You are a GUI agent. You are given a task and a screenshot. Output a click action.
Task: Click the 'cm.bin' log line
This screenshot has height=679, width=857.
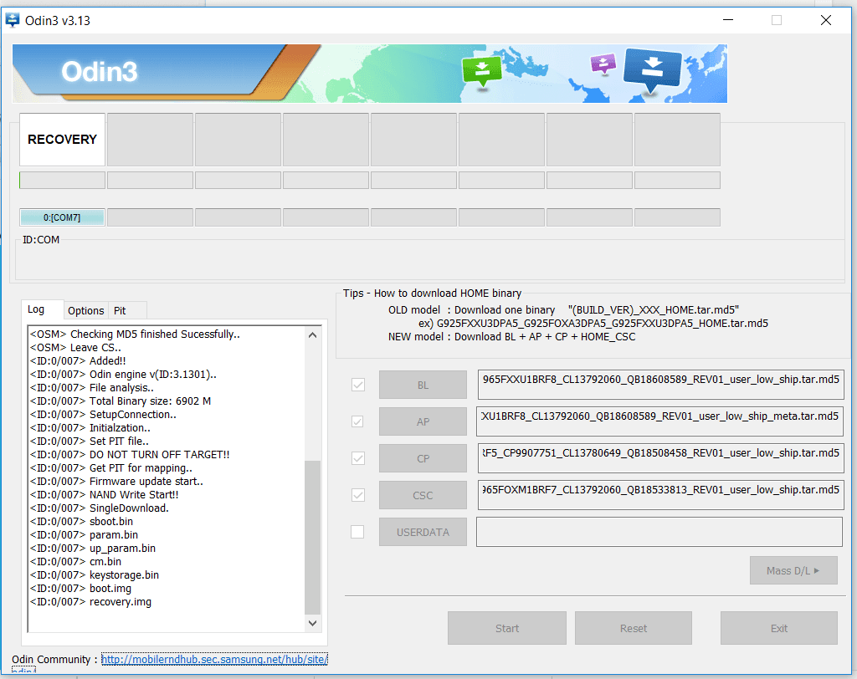(x=76, y=562)
